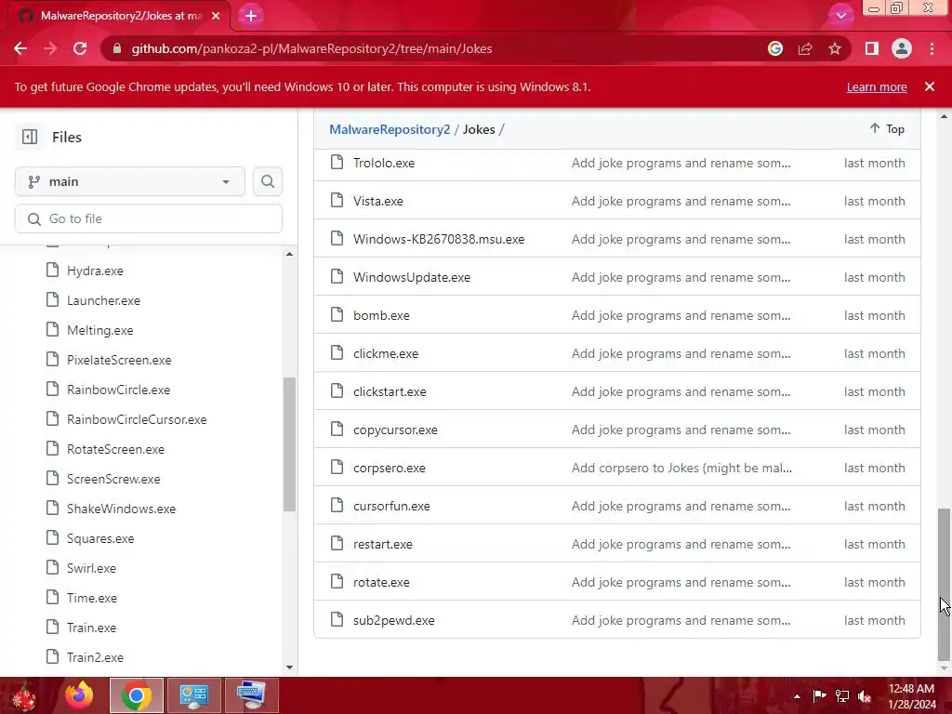Open Windows-KB2670838.msu.exe file

tap(439, 239)
